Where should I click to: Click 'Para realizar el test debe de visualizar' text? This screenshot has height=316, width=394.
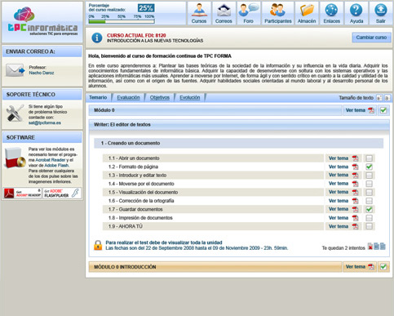point(164,243)
